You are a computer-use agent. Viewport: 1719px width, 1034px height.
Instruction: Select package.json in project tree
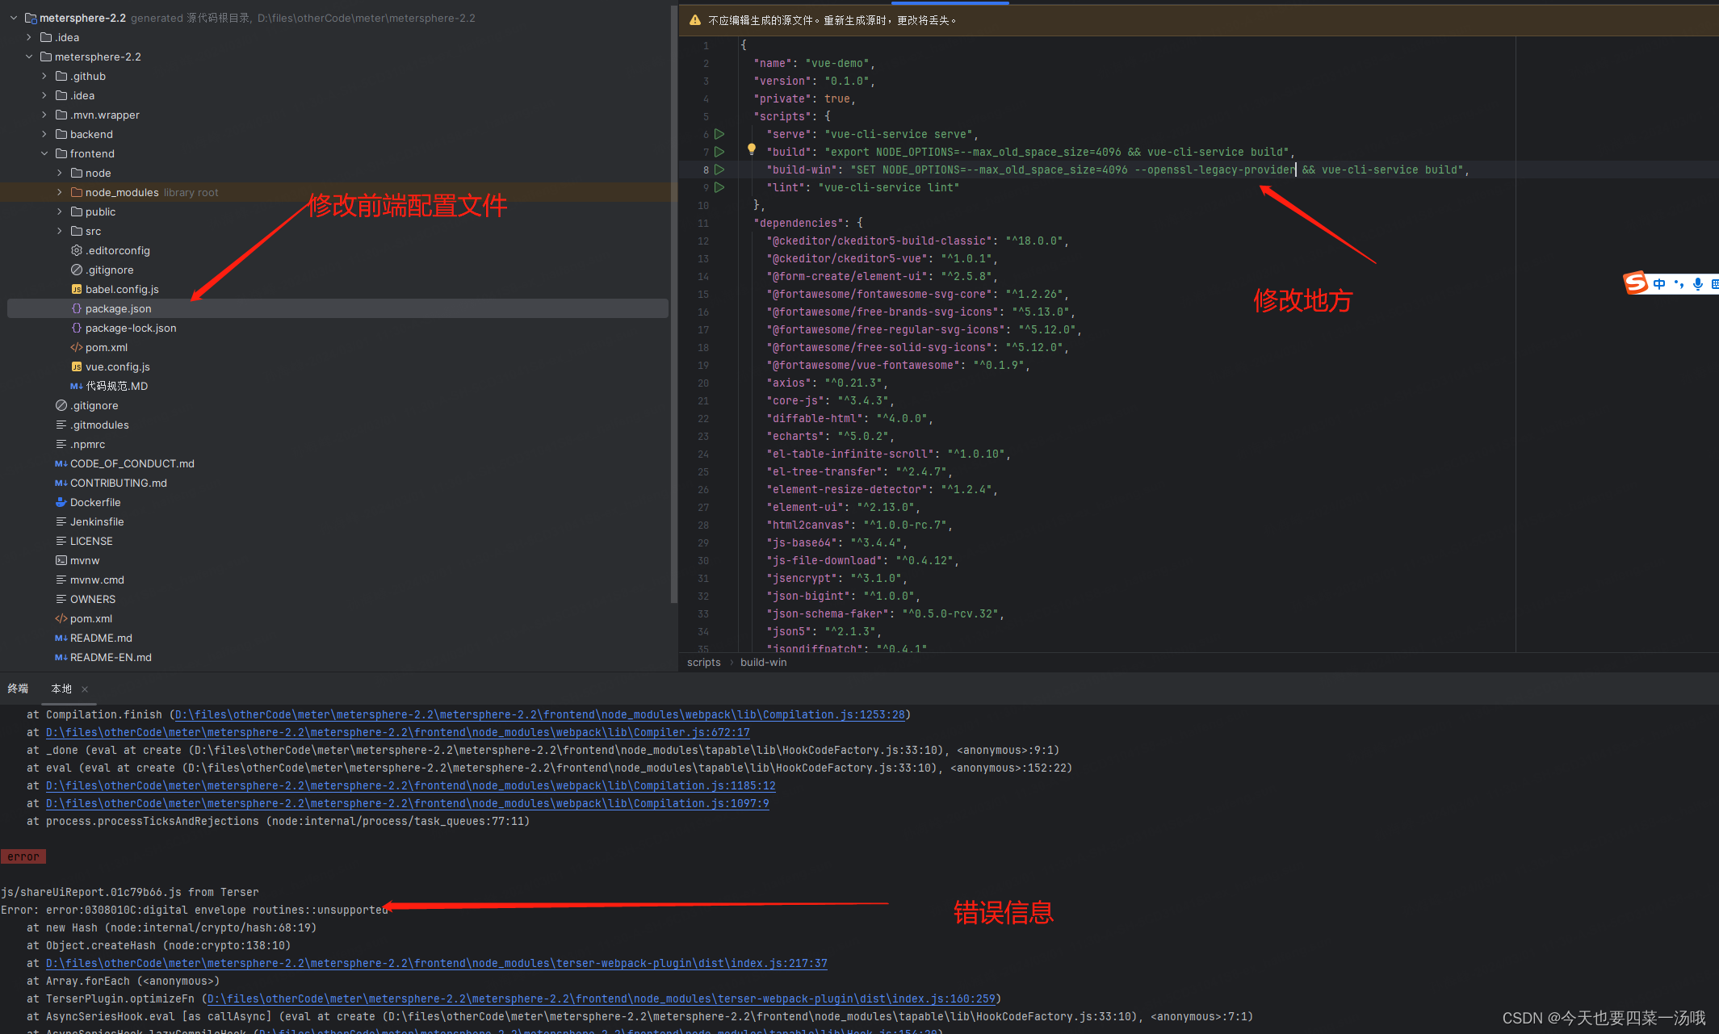(338, 308)
